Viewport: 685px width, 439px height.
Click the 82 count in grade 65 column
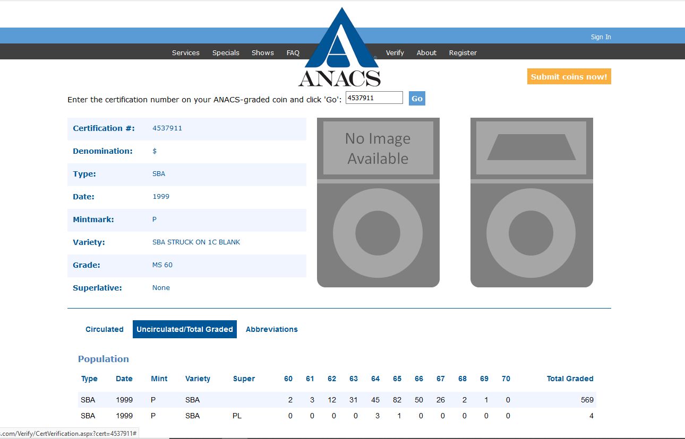click(x=397, y=400)
